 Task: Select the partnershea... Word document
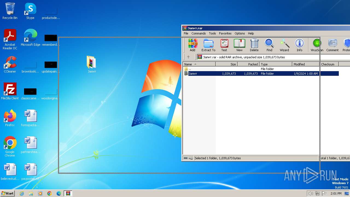30,145
